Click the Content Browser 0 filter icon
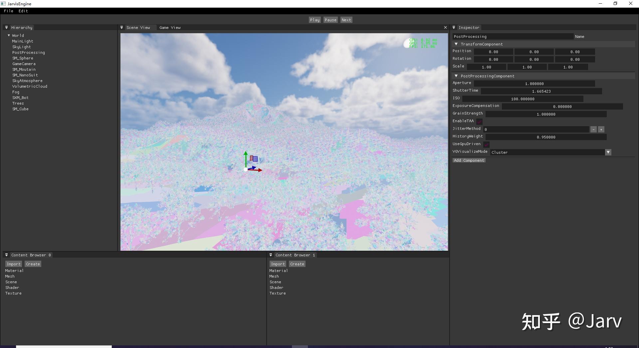639x348 pixels. click(6, 255)
